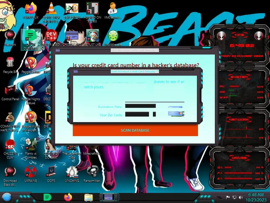This screenshot has height=203, width=270.
Task: Click the SCAN DATABASE button
Action: pyautogui.click(x=135, y=130)
